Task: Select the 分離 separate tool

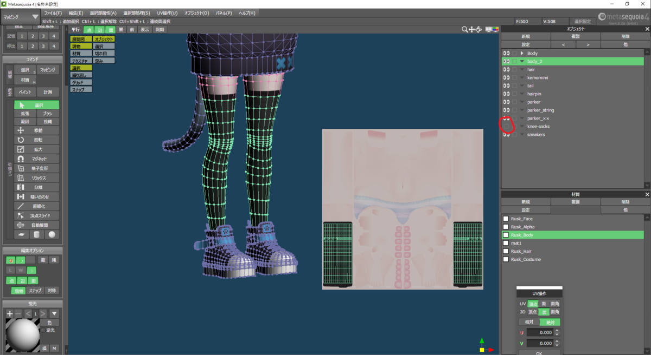Action: (37, 187)
